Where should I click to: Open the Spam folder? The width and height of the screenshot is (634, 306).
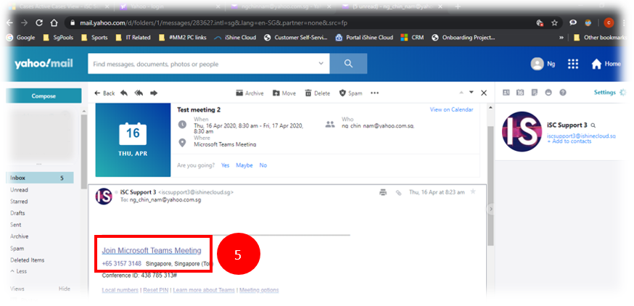click(x=17, y=249)
